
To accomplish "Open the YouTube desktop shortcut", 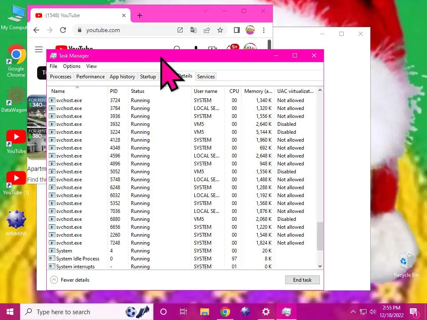I will [16, 142].
